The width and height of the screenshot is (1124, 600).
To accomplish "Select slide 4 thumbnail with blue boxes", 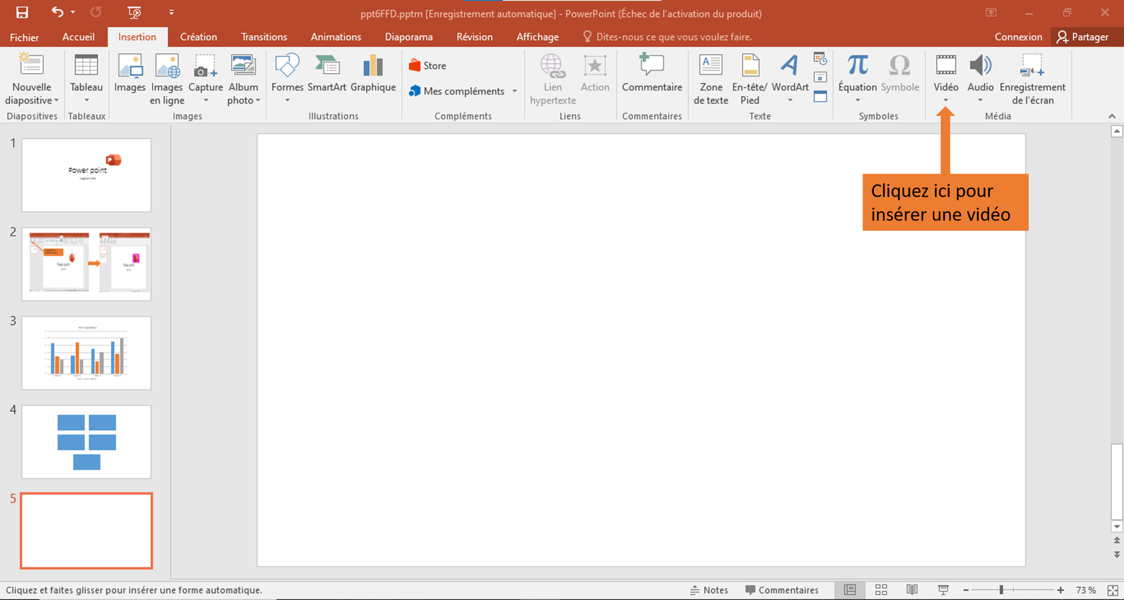I will 86,441.
